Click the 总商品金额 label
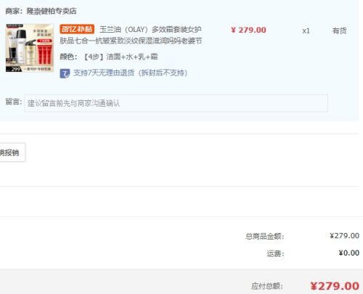 coord(265,236)
